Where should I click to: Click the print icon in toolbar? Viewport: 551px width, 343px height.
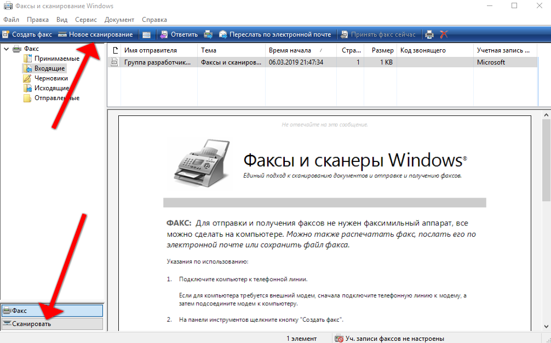(x=429, y=34)
